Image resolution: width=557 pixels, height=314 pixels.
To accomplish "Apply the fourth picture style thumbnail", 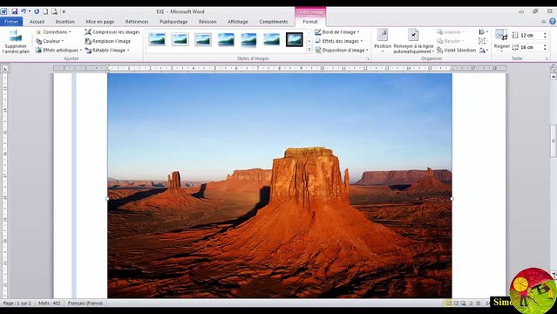I will pyautogui.click(x=226, y=39).
